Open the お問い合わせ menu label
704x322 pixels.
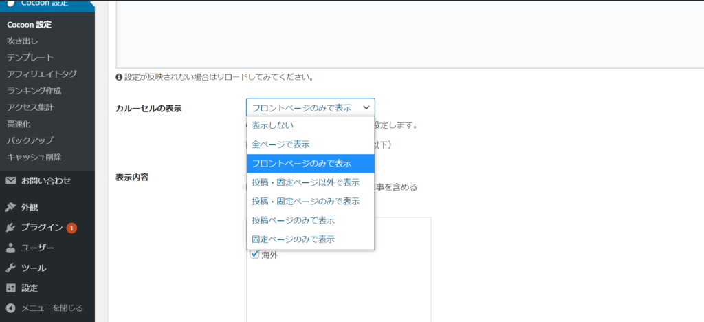tap(46, 181)
